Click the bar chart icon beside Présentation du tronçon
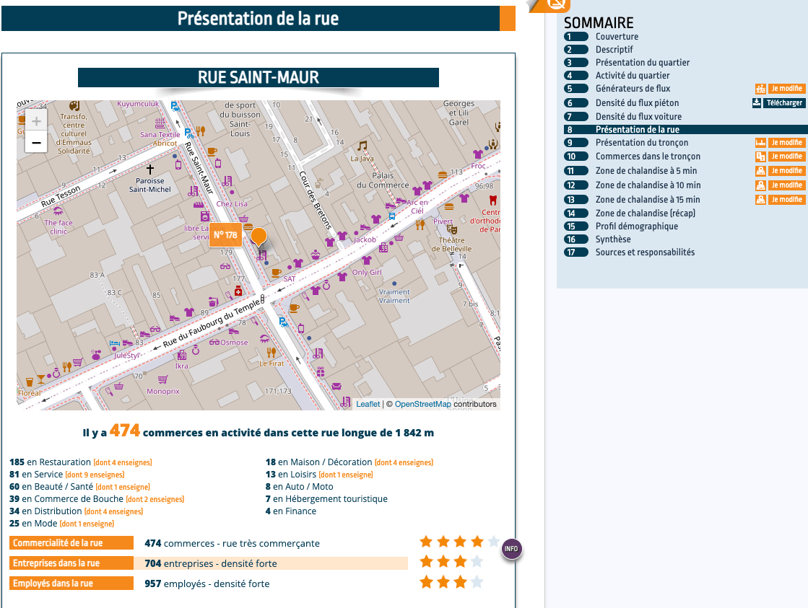 (x=760, y=142)
